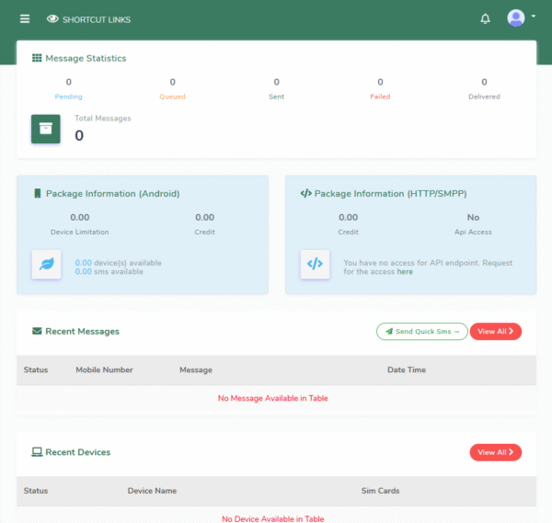Click the Sim Cards column header

(380, 491)
